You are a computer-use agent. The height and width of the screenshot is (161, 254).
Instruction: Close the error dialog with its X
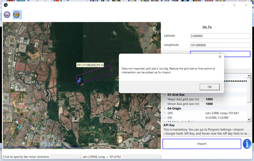coord(220,57)
